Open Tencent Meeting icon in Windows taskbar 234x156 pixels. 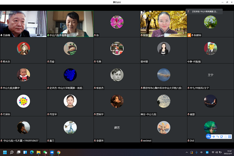pos(52,152)
